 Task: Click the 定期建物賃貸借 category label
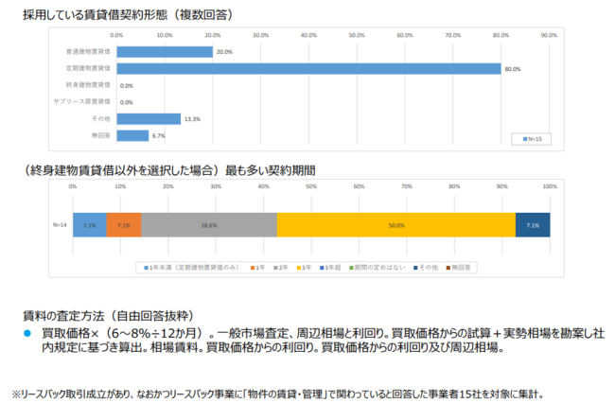(x=88, y=68)
